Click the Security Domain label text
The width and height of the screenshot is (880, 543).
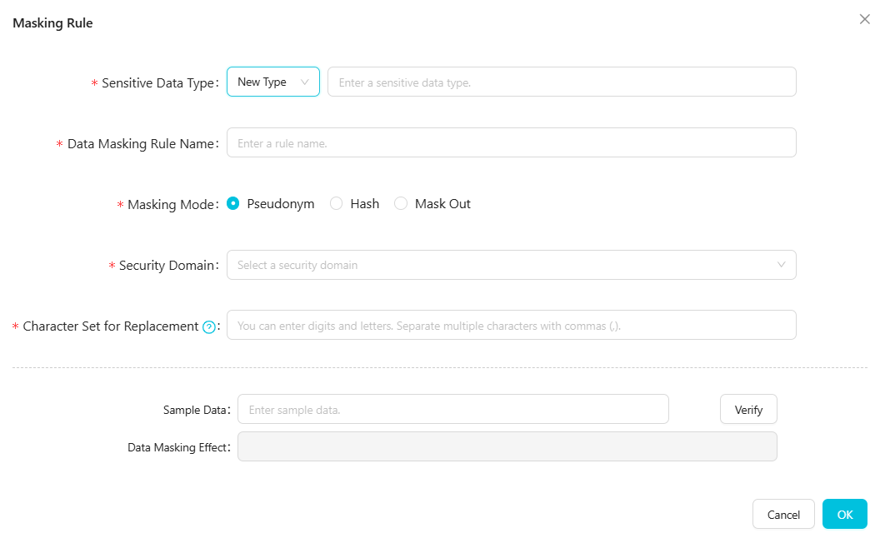pyautogui.click(x=167, y=265)
